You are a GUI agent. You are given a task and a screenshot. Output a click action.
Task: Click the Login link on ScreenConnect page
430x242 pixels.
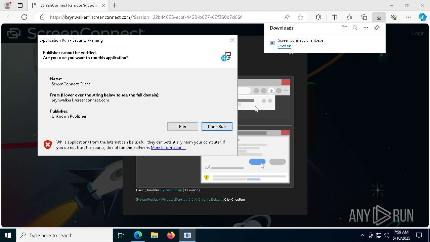[418, 33]
